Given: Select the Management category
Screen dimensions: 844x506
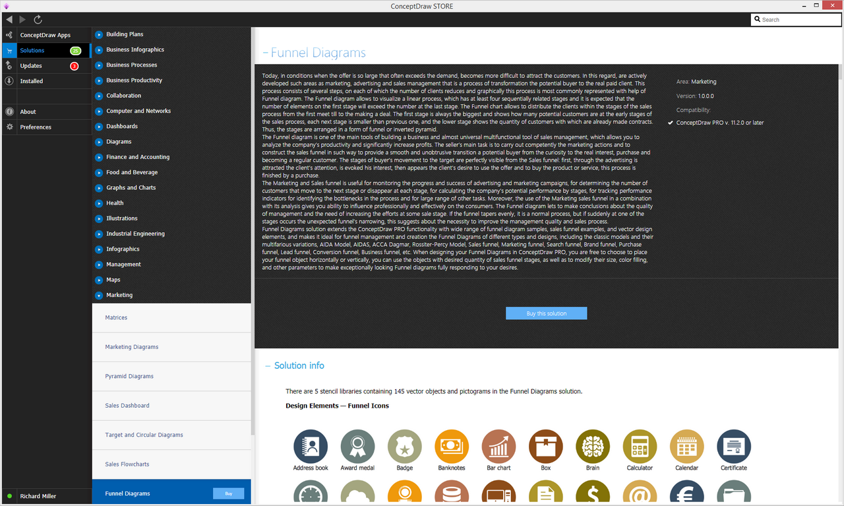Looking at the screenshot, I should pyautogui.click(x=123, y=265).
